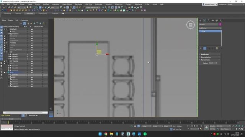Click the object name input field
Viewport: 245px width, 137px height.
click(x=209, y=24)
